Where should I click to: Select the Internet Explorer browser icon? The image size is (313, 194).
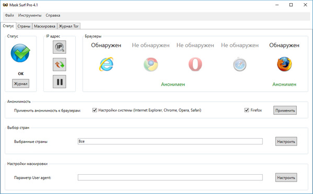(106, 64)
